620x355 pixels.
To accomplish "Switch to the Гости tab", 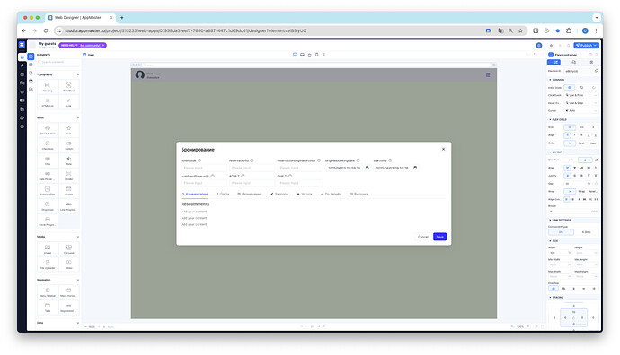I will tap(223, 194).
